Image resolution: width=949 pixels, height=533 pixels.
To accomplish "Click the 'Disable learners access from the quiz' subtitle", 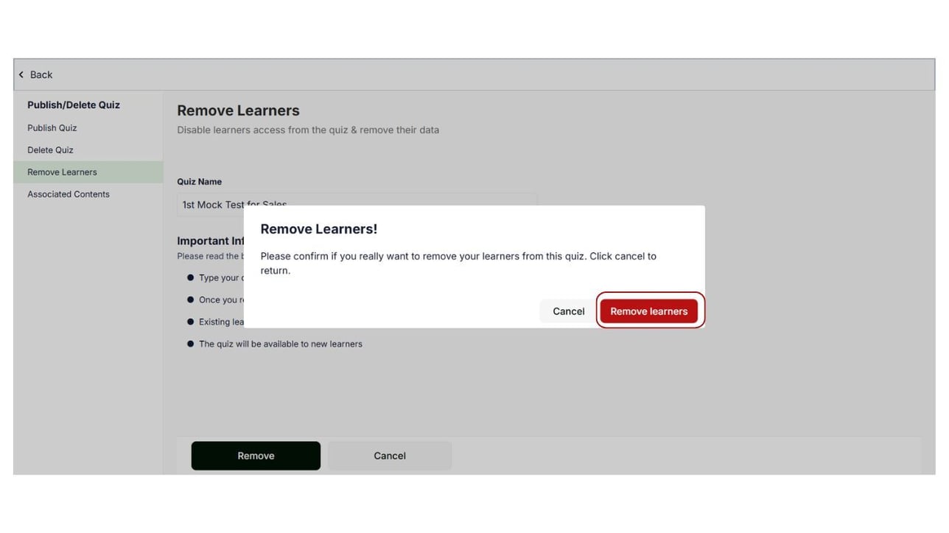I will pos(308,130).
